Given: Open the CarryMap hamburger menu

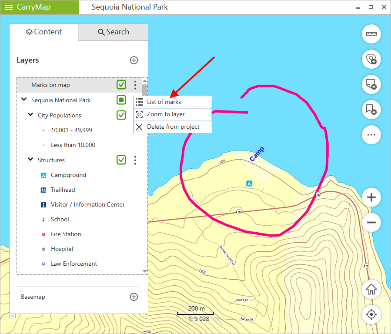Looking at the screenshot, I should coord(9,7).
